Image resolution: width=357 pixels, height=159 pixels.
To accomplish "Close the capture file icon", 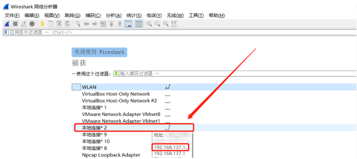I will point(59,24).
